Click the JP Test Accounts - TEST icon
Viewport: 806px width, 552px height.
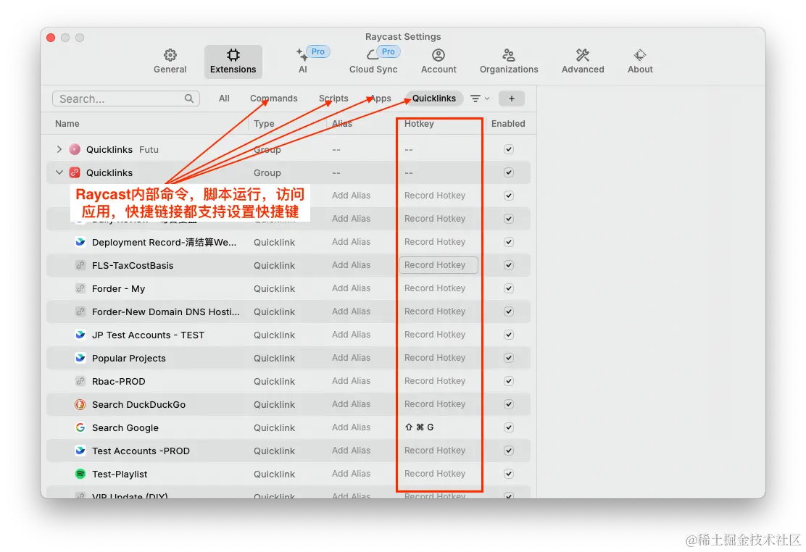[80, 335]
